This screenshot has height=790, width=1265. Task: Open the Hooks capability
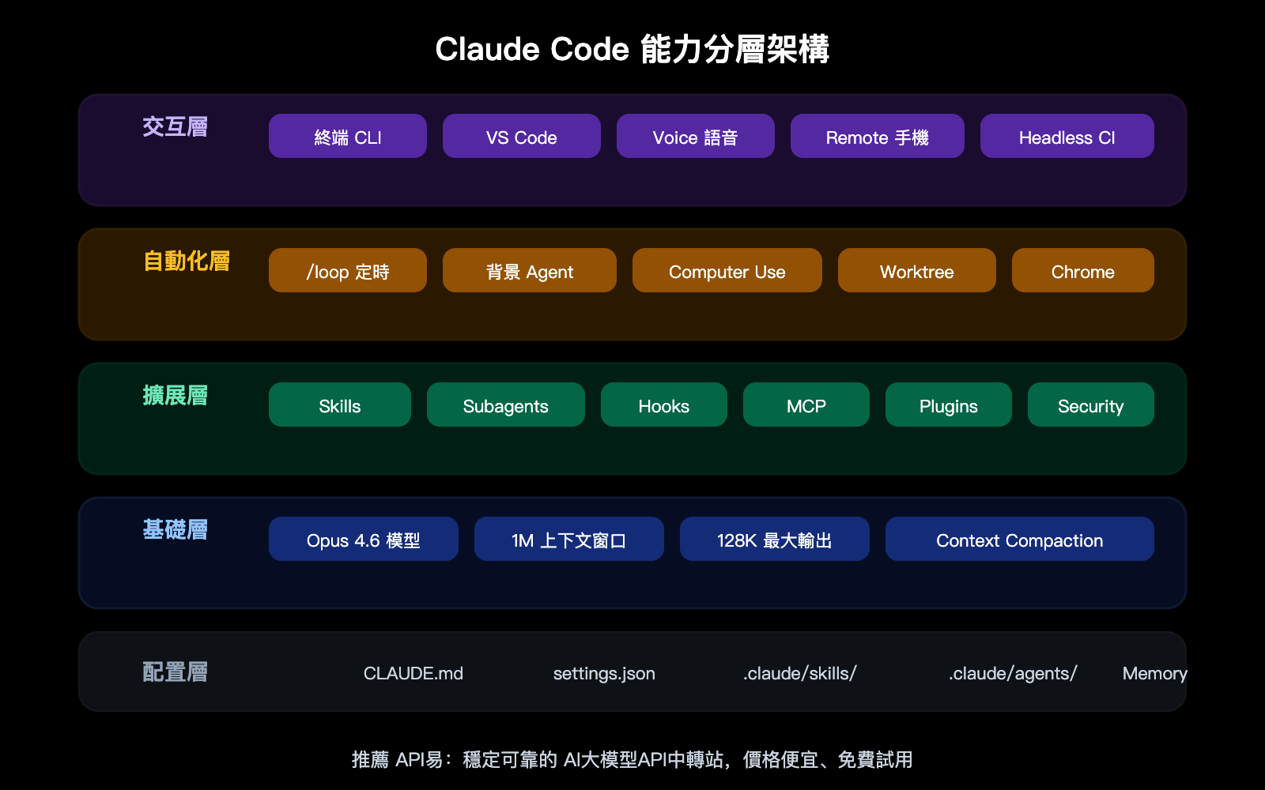coord(663,405)
